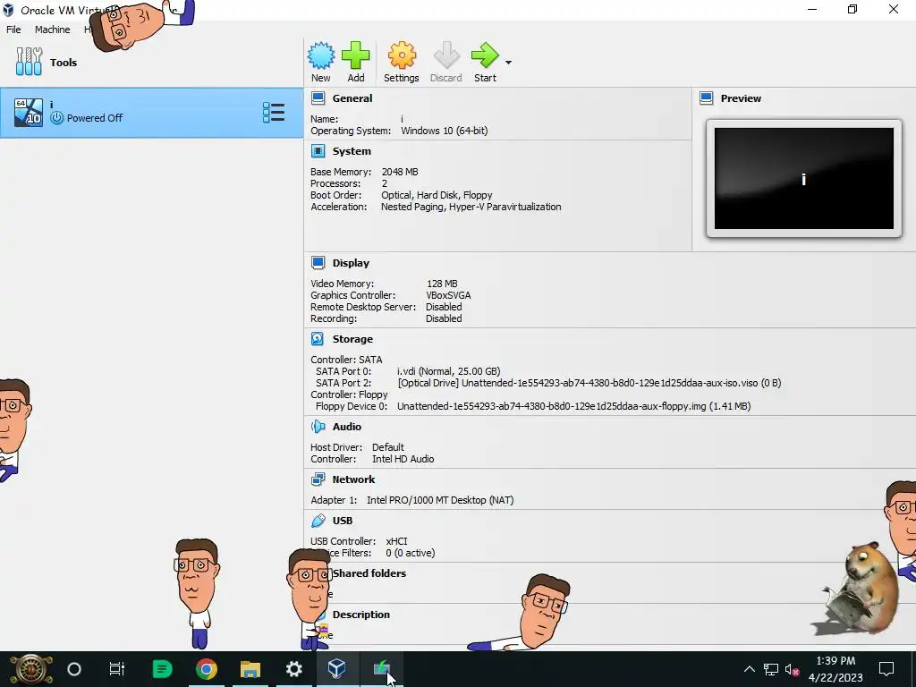Open the Network settings heading link
The image size is (916, 687).
click(x=353, y=479)
